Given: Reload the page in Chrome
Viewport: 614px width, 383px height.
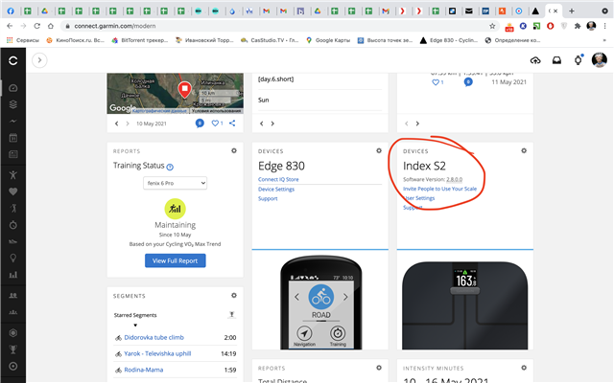Looking at the screenshot, I should coord(36,26).
